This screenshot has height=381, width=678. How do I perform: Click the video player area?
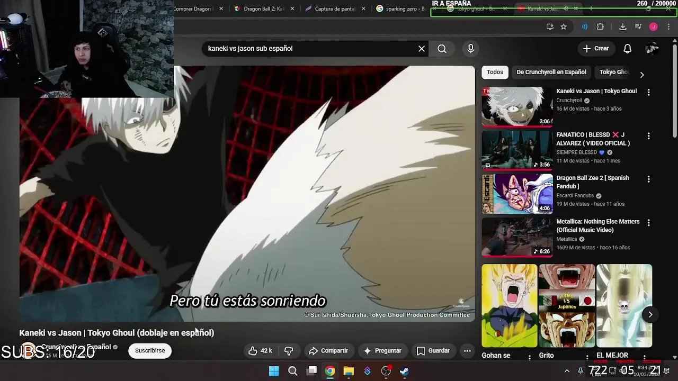click(x=247, y=193)
